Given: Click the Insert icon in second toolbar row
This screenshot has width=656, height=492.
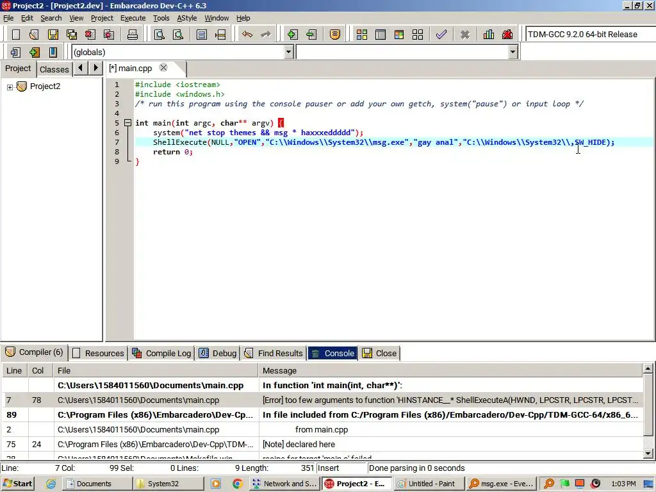Looking at the screenshot, I should click(x=35, y=52).
